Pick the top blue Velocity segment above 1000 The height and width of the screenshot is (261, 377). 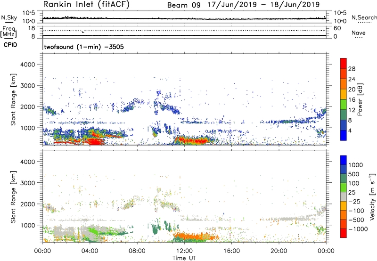coord(344,160)
